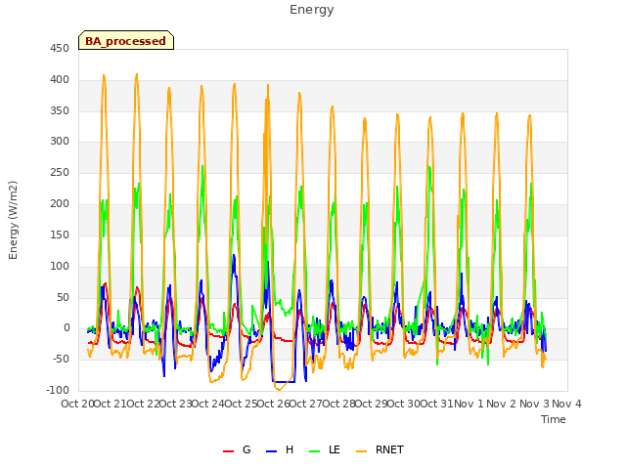Click the Nov 1 x-axis tick label
This screenshot has height=469, width=626.
[x=469, y=404]
